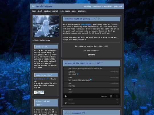The width and height of the screenshot is (154, 115).
Task: Click the statue artwork thumbnail image
Action: (x=46, y=26)
